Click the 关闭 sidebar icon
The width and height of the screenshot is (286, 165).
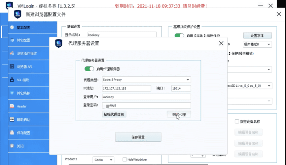point(12,146)
